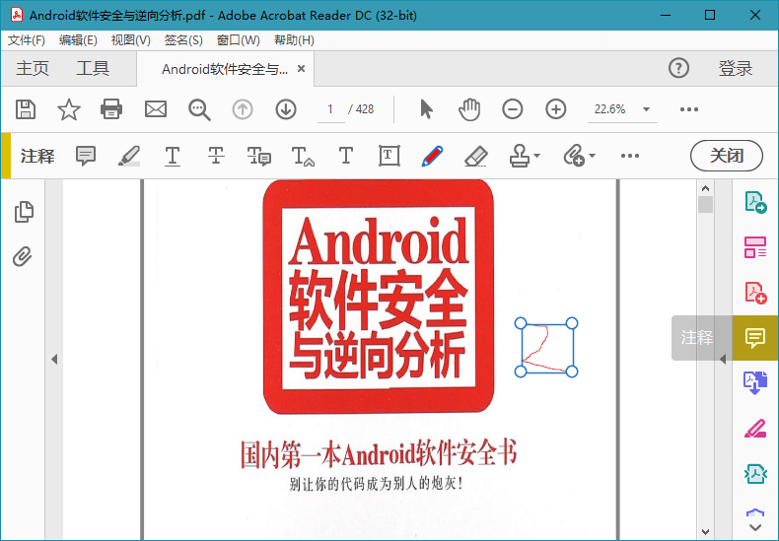Open the Organize pages tool in right pane
779x541 pixels.
tap(755, 247)
